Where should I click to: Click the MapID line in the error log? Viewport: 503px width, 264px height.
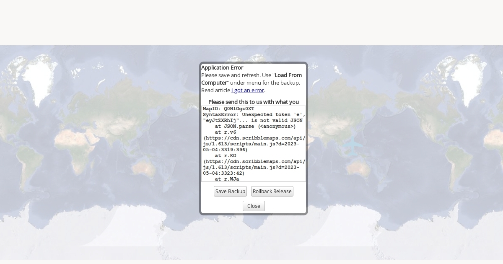click(x=228, y=109)
